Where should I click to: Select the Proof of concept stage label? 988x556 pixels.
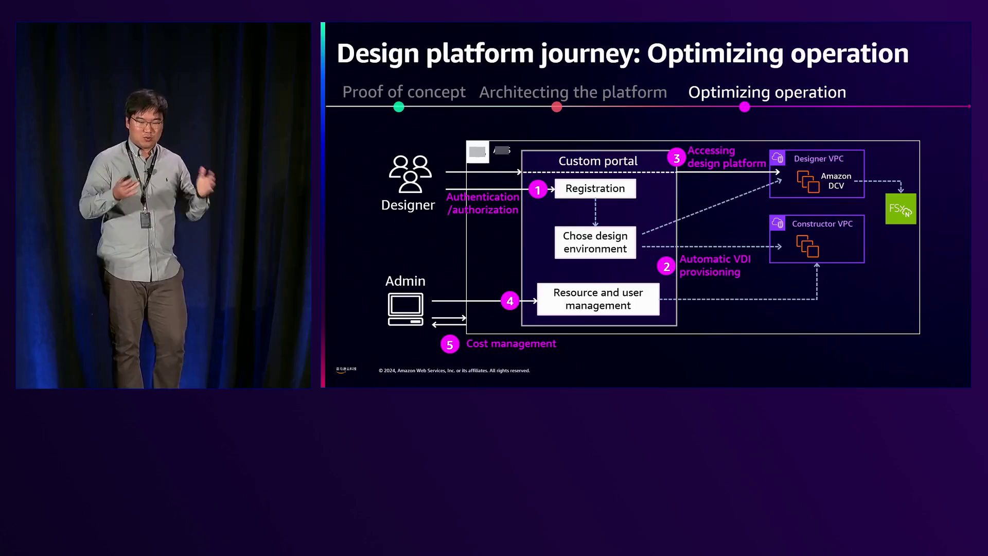pyautogui.click(x=404, y=92)
